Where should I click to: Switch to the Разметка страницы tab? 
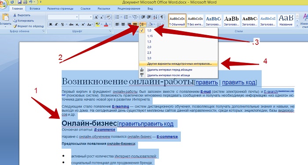[60, 9]
